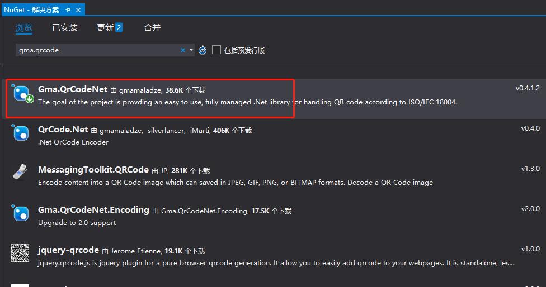The image size is (546, 287).
Task: Click the MessagingToolkit.QRCode phone icon
Action: (x=20, y=173)
